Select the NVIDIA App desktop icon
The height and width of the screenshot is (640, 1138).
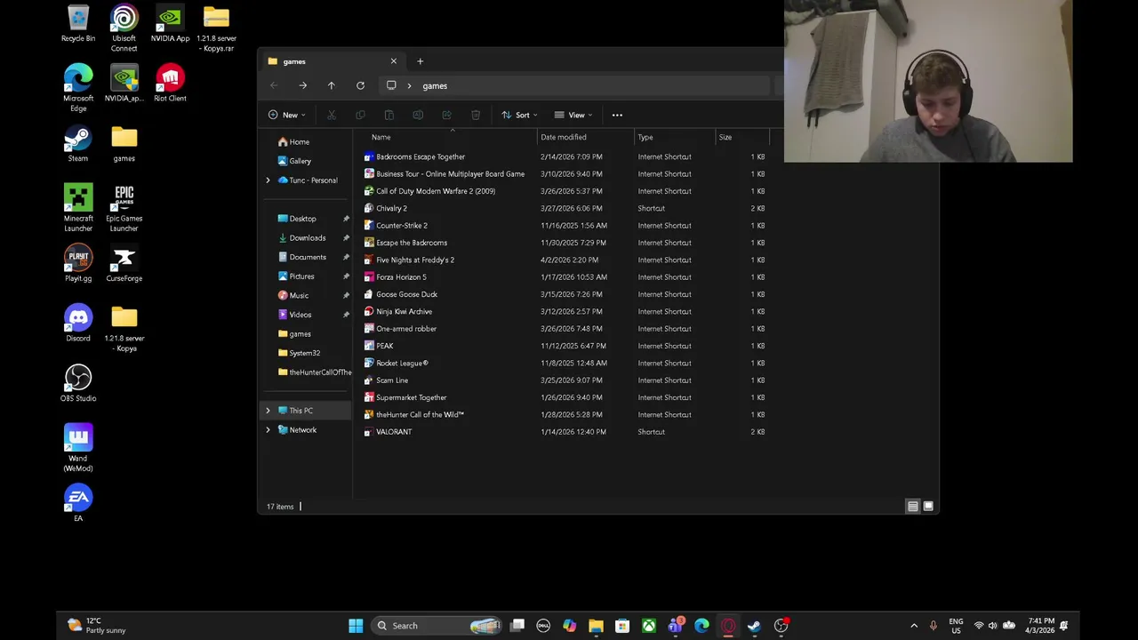point(170,25)
